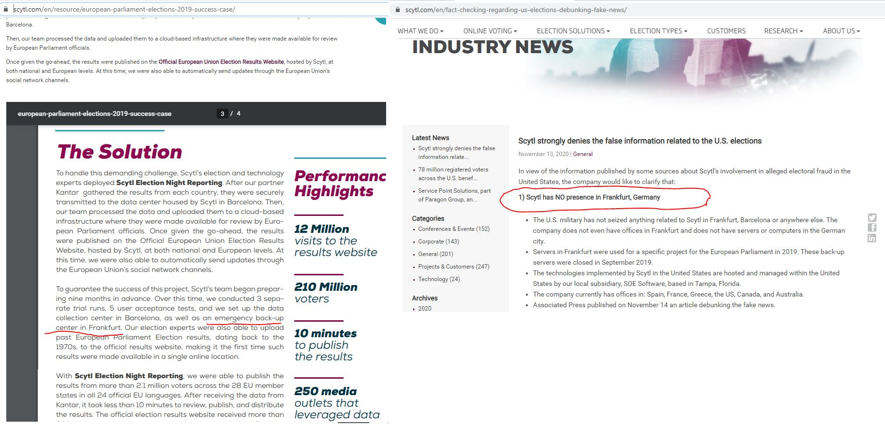Click the '10 minutes' highlight text
This screenshot has height=427, width=885.
pyautogui.click(x=326, y=333)
